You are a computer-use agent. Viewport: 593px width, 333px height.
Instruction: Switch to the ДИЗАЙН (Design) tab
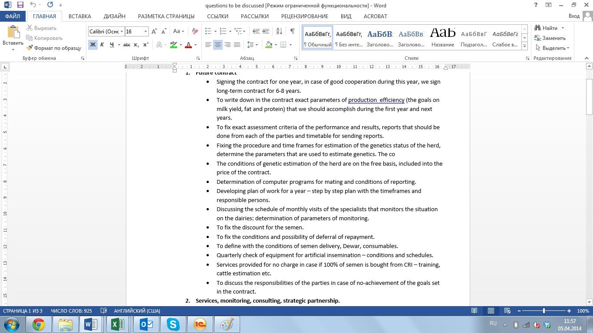(115, 16)
